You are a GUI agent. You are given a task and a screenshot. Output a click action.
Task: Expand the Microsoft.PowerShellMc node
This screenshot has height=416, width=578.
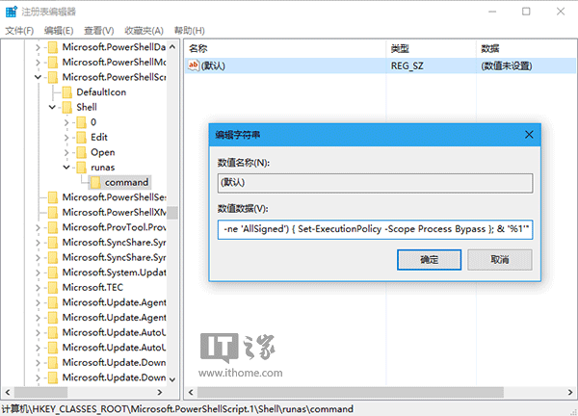[x=38, y=63]
